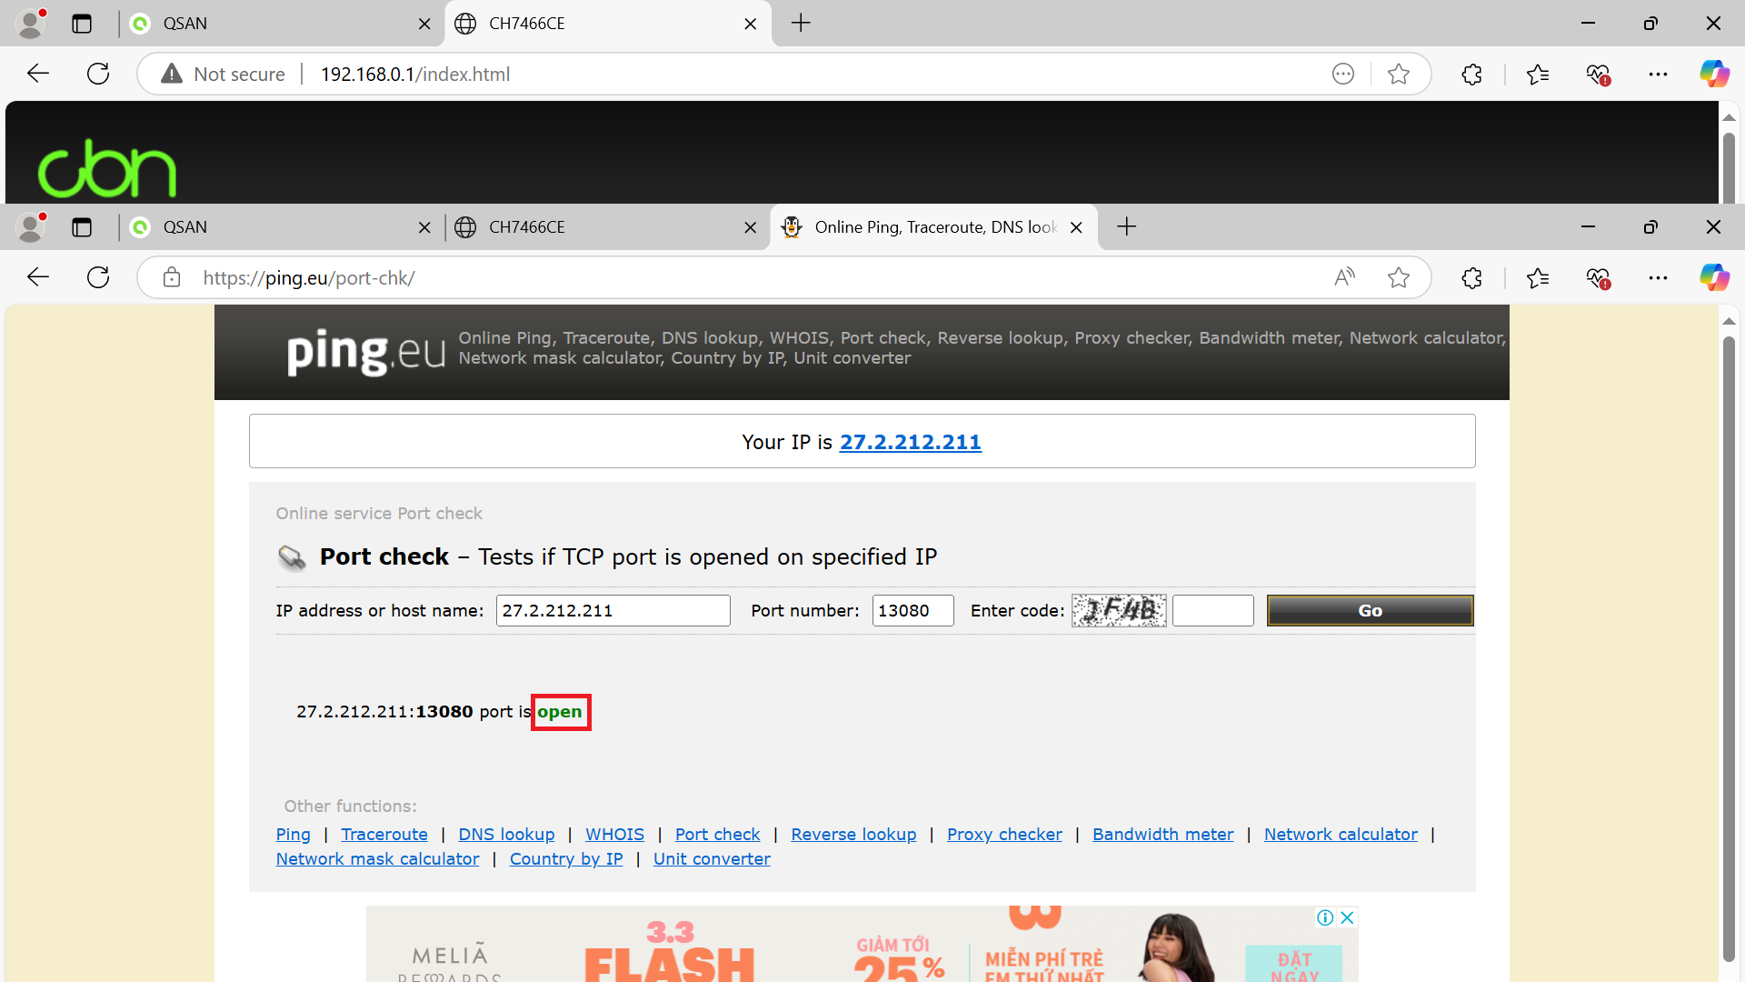Open the Favorites list icon in lower toolbar
Viewport: 1745px width, 982px height.
[1538, 277]
